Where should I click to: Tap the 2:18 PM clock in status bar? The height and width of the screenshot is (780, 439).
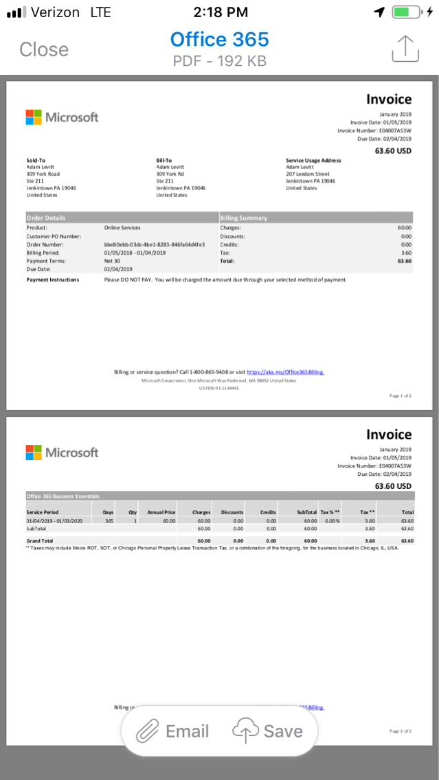pos(219,12)
